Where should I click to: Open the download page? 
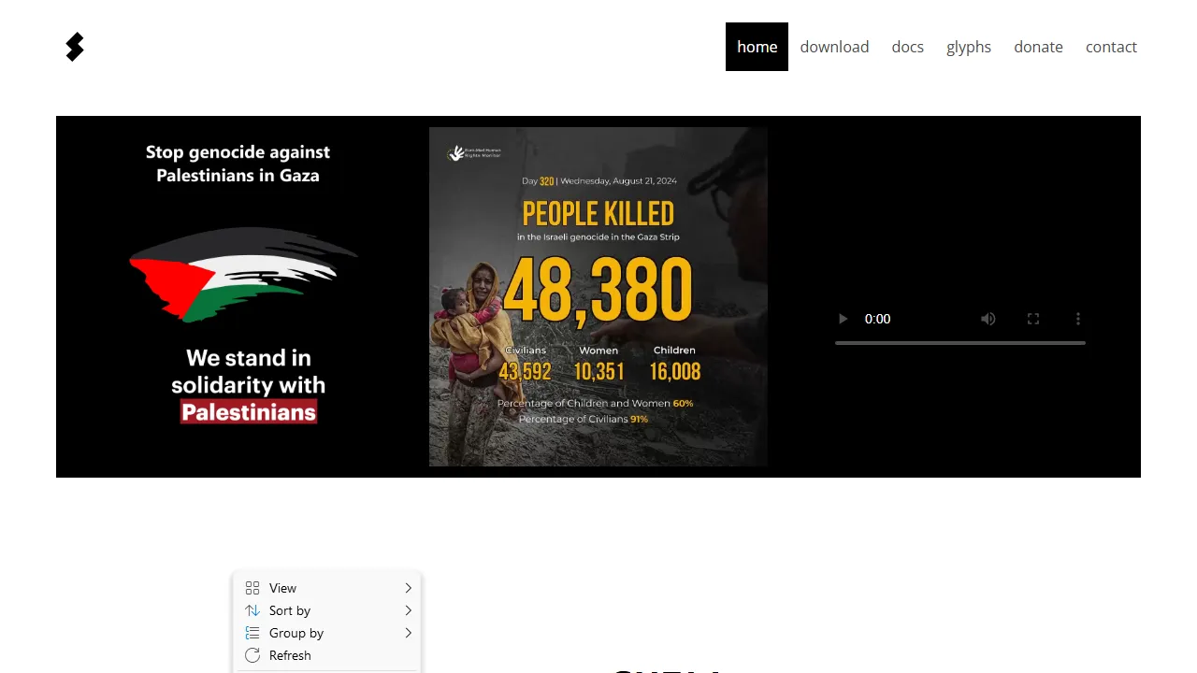click(834, 47)
